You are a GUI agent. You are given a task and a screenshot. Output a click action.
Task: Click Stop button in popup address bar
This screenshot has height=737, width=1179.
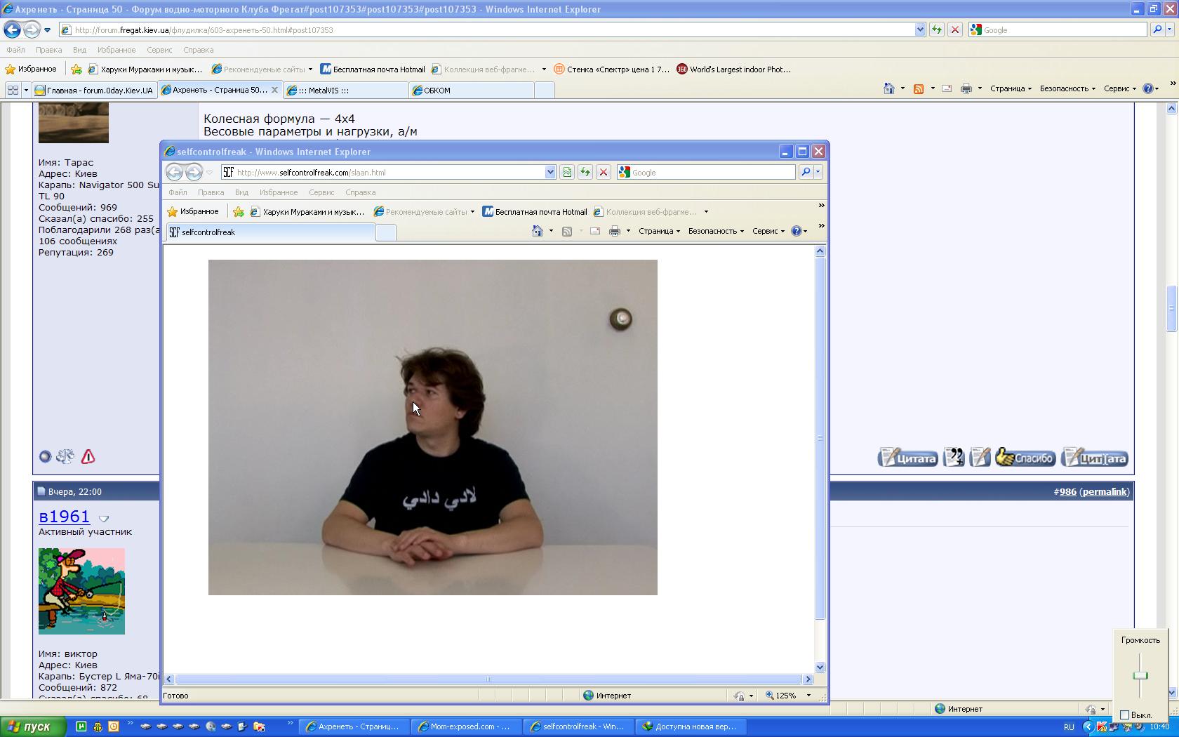pyautogui.click(x=603, y=173)
